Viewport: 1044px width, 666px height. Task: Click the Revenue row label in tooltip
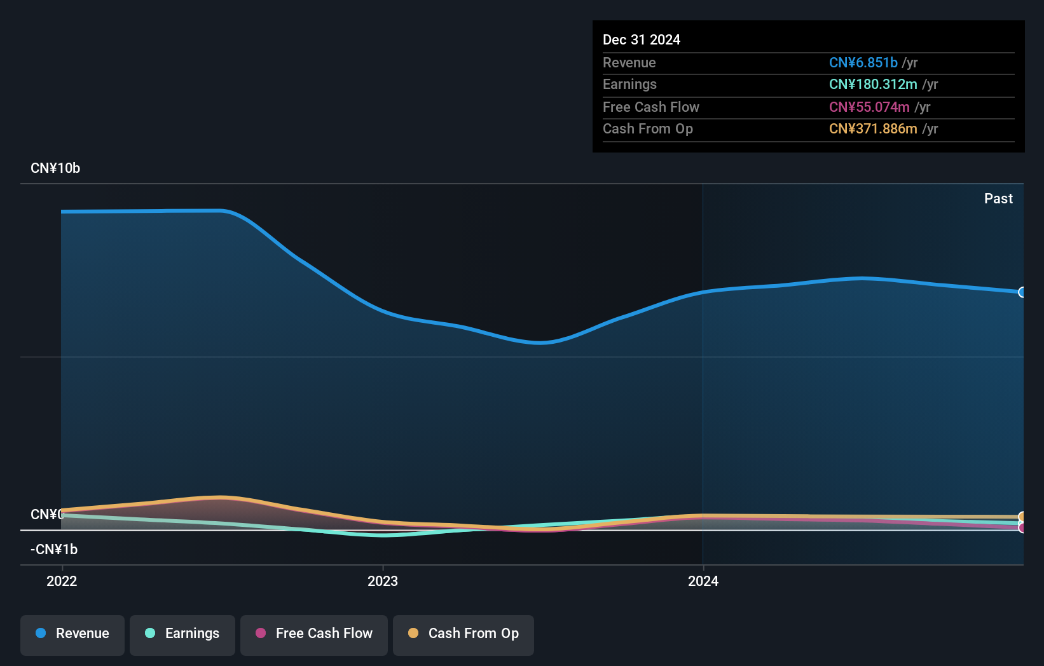tap(629, 62)
